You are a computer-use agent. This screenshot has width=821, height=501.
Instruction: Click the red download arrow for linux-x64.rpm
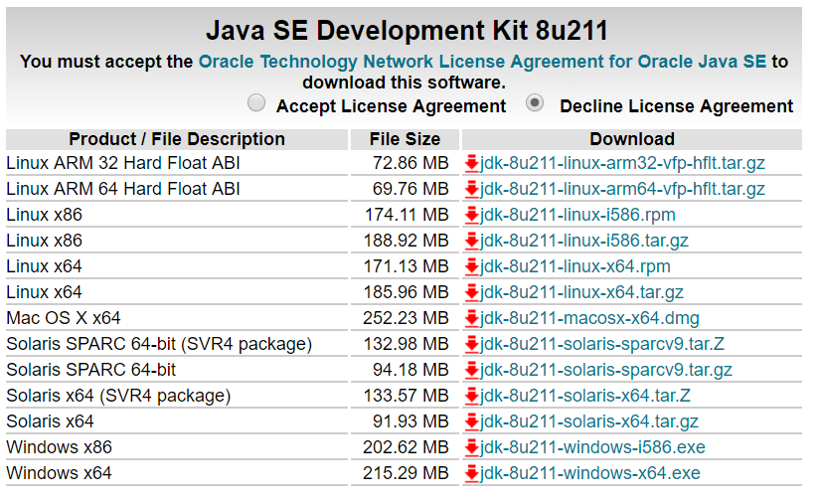(472, 266)
